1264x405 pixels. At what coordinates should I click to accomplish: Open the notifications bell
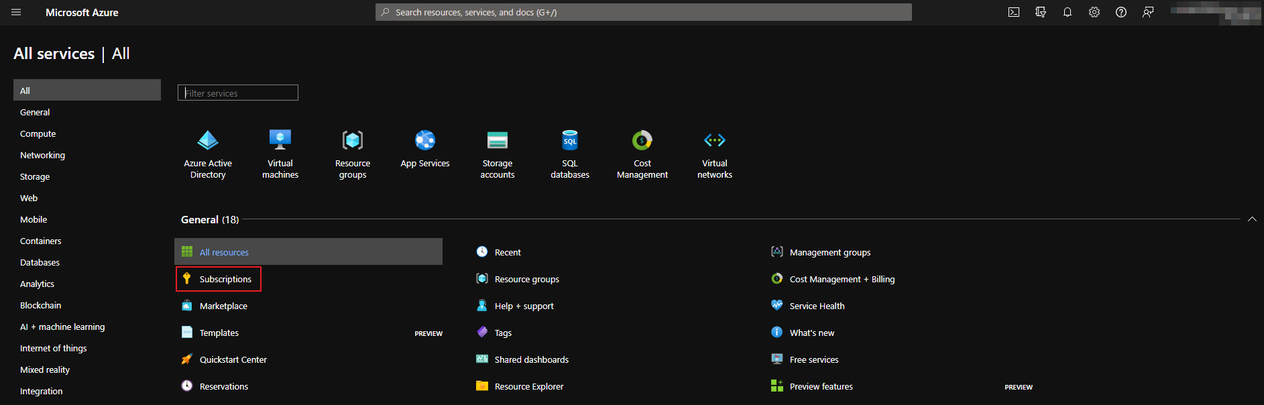tap(1068, 12)
